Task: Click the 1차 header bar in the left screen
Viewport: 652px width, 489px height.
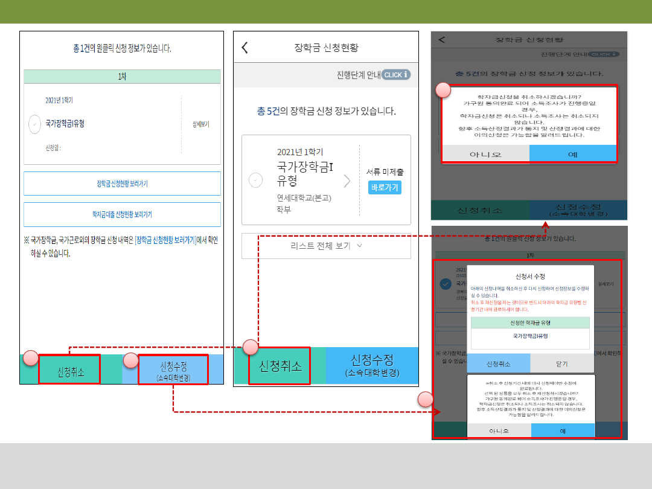Action: click(x=122, y=77)
